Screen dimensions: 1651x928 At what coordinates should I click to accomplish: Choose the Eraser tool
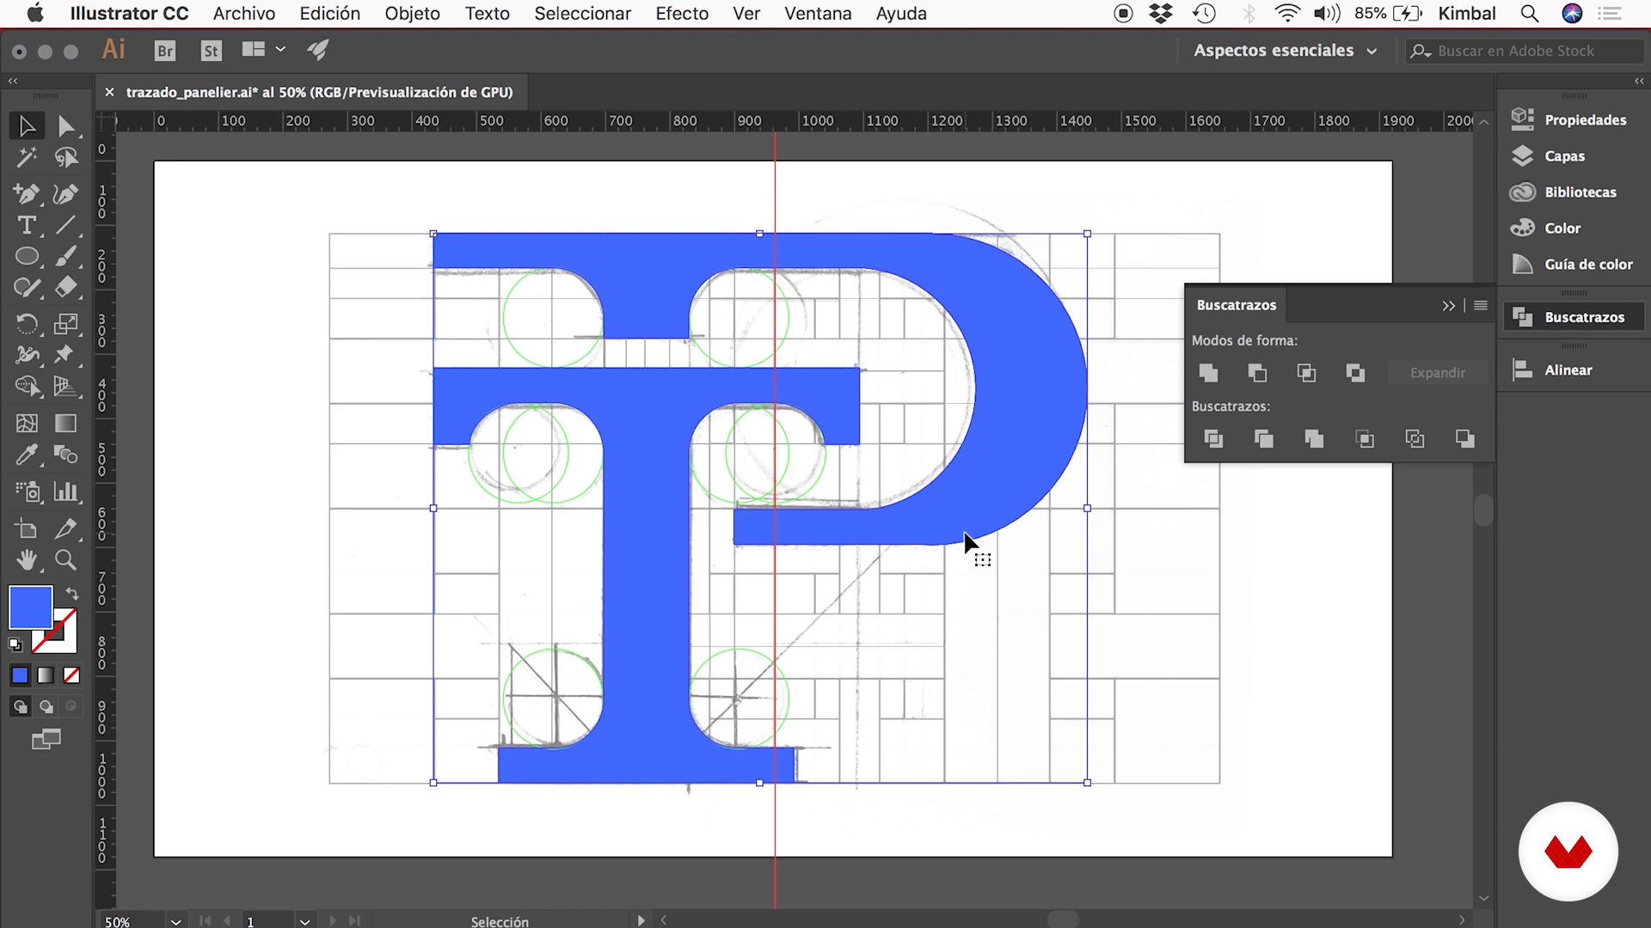tap(66, 288)
